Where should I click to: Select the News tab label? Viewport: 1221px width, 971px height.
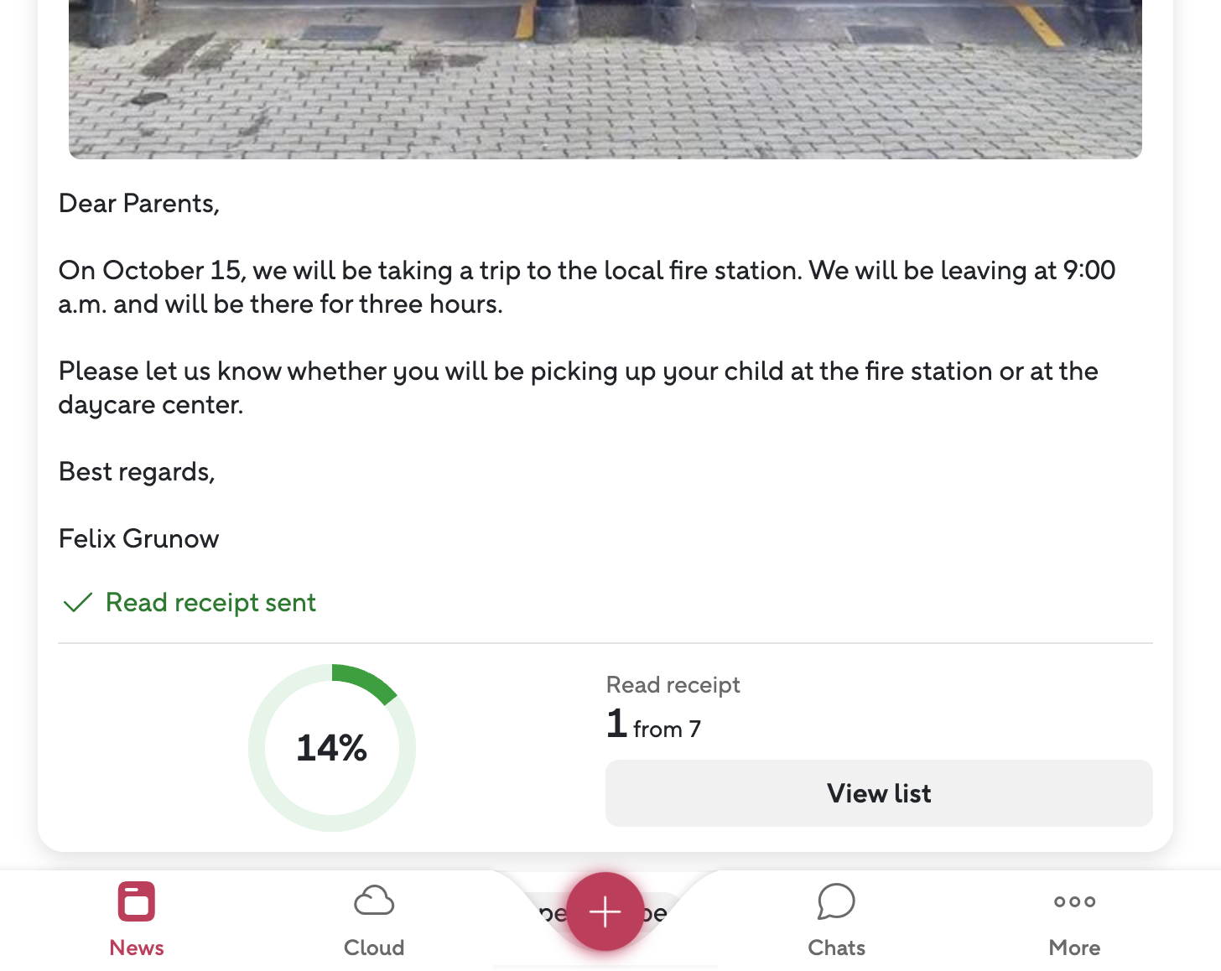137,948
